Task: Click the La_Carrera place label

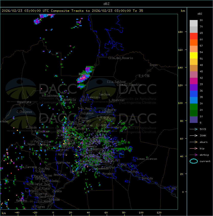Action: pyautogui.click(x=29, y=167)
